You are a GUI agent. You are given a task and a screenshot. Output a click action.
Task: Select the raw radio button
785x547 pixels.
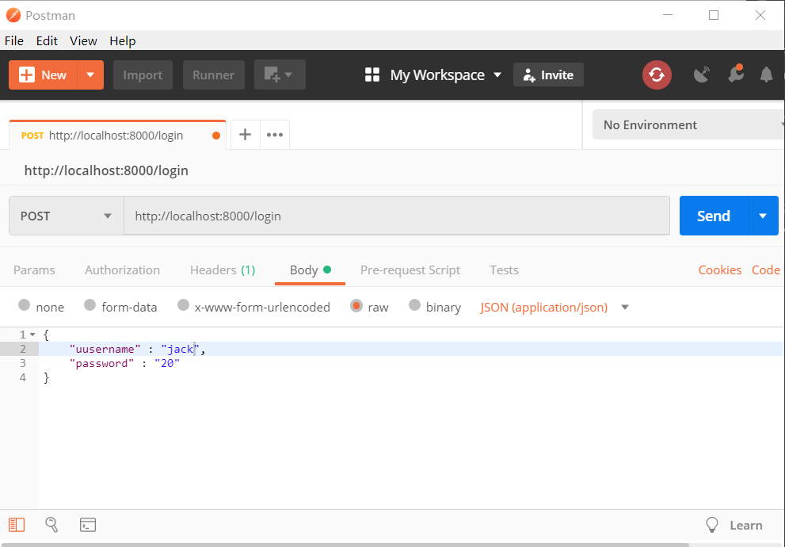(x=356, y=305)
